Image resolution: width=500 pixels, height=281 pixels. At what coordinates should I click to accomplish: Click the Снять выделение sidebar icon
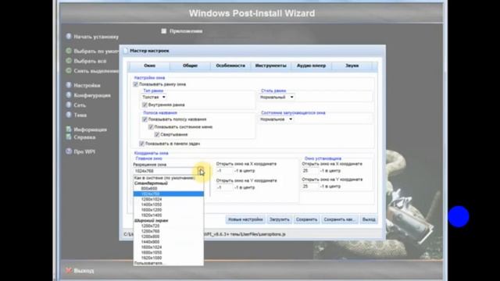(x=69, y=70)
